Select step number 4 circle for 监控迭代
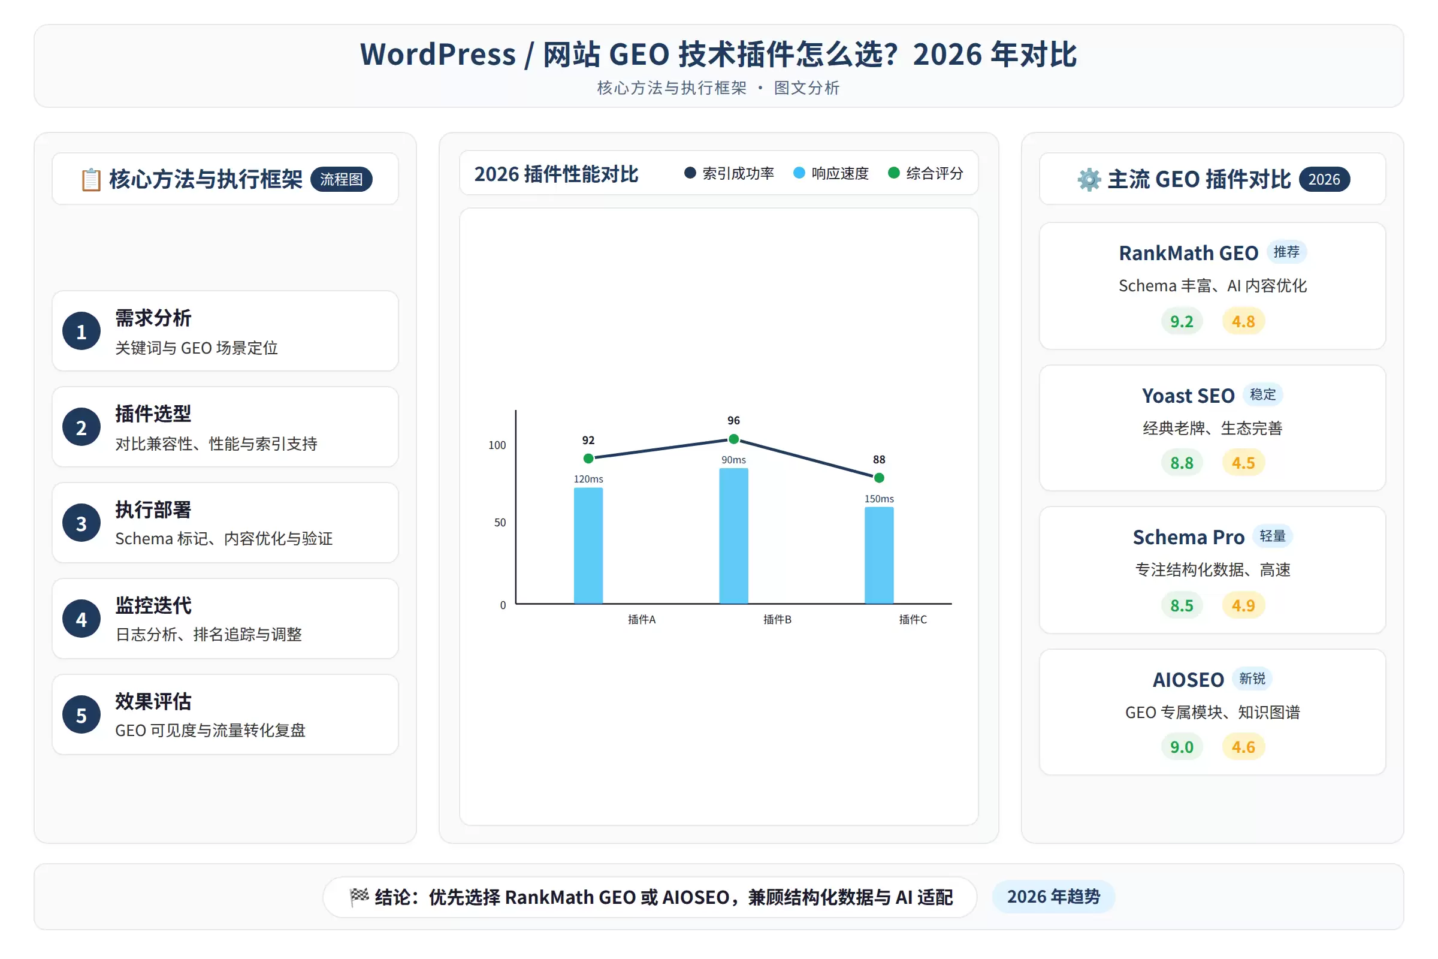This screenshot has height=959, width=1438. pyautogui.click(x=81, y=619)
